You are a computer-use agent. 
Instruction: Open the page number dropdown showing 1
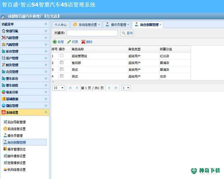tap(126, 88)
